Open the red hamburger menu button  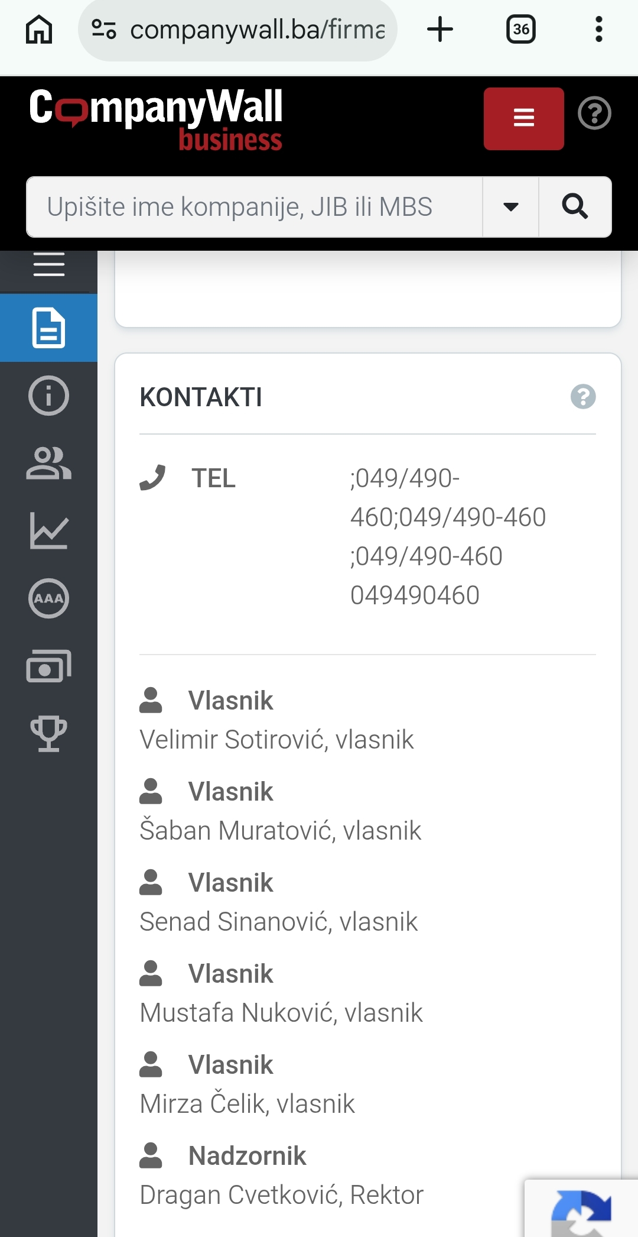click(x=523, y=118)
